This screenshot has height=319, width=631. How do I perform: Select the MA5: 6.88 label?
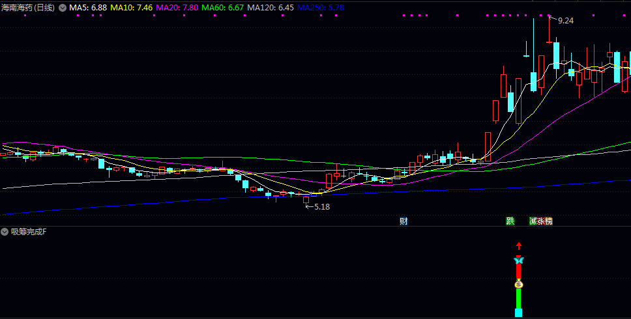pyautogui.click(x=88, y=8)
